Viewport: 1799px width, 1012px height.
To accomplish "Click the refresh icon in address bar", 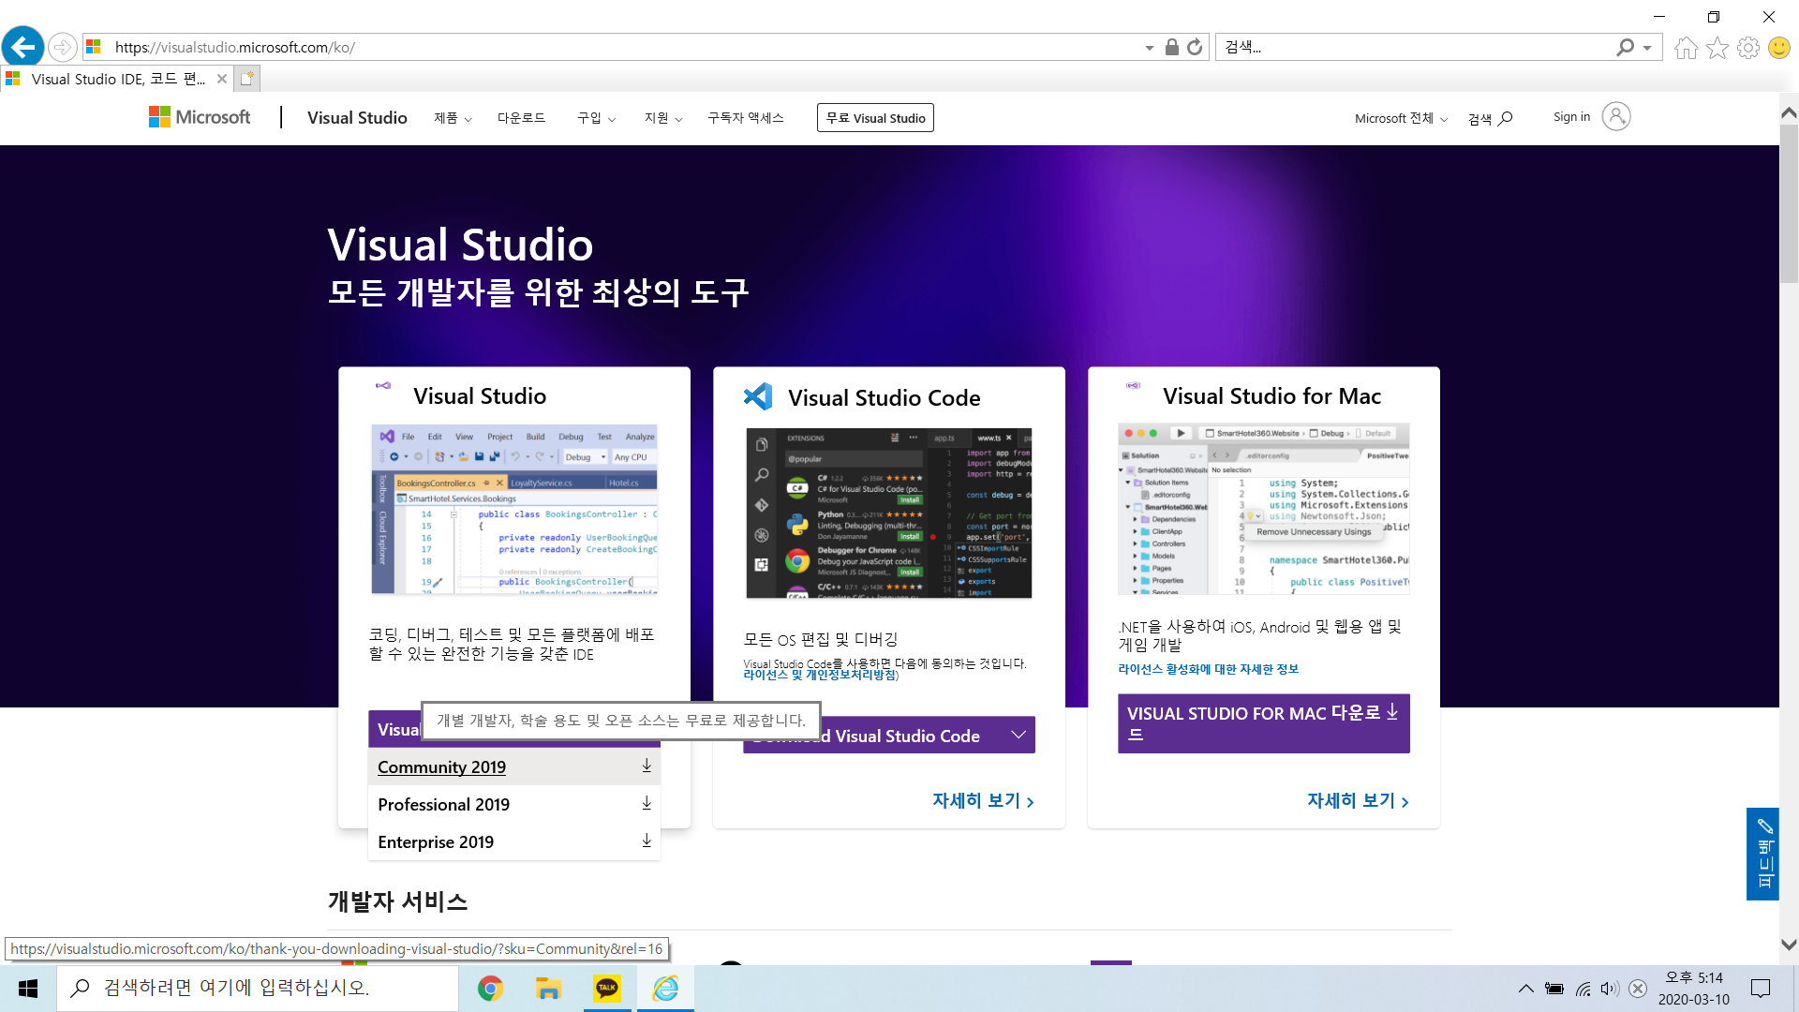I will (1195, 47).
